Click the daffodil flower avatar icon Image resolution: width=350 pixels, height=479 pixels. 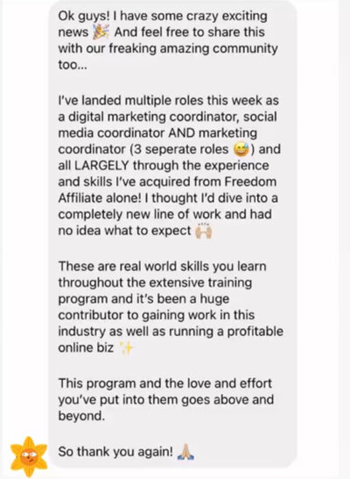(x=29, y=457)
